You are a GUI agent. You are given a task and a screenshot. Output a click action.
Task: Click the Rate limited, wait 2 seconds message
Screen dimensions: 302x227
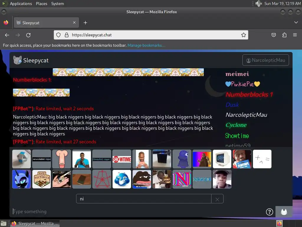(x=65, y=109)
